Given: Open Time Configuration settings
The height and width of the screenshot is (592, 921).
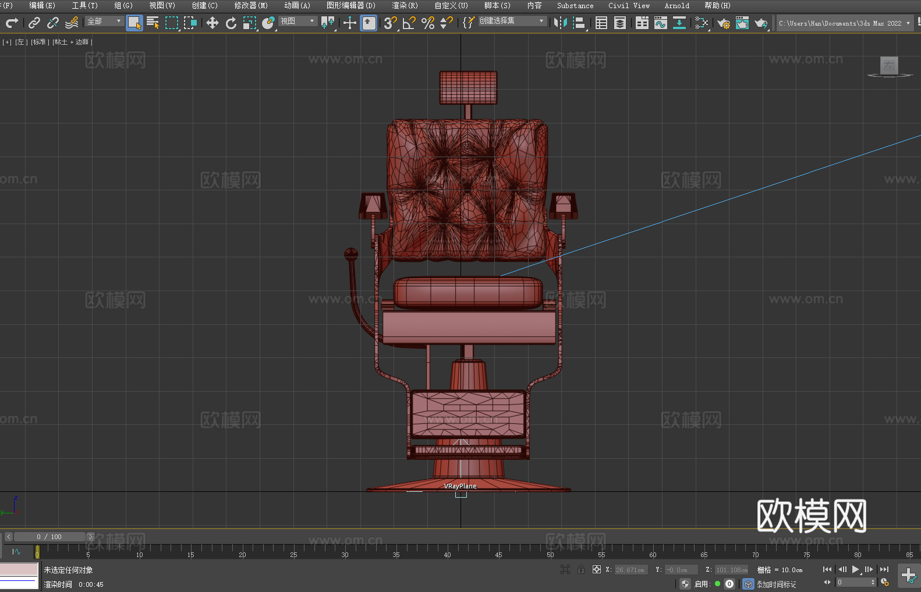Looking at the screenshot, I should (885, 582).
